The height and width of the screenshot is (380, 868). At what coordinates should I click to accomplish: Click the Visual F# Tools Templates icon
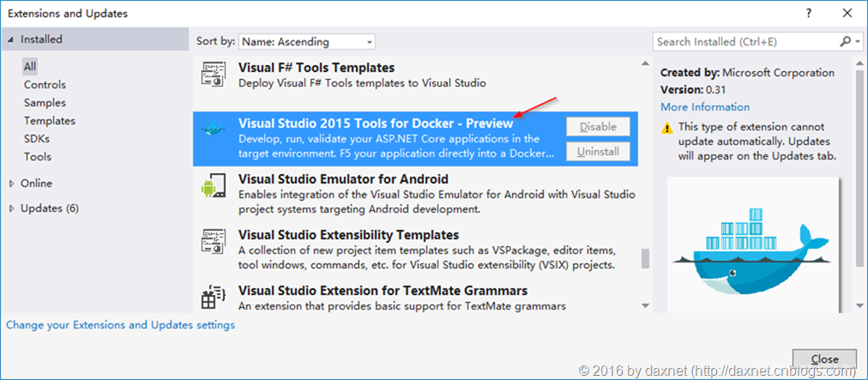coord(213,75)
